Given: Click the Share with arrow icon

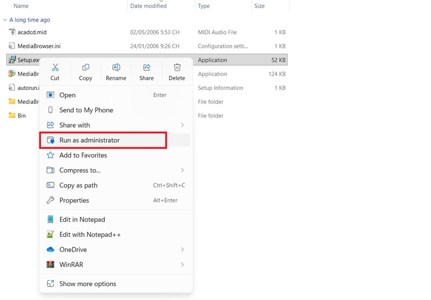Looking at the screenshot, I should pos(50,125).
